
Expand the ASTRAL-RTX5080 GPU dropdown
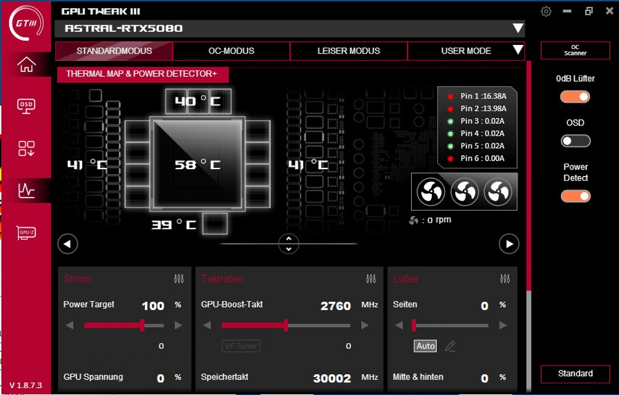[518, 29]
